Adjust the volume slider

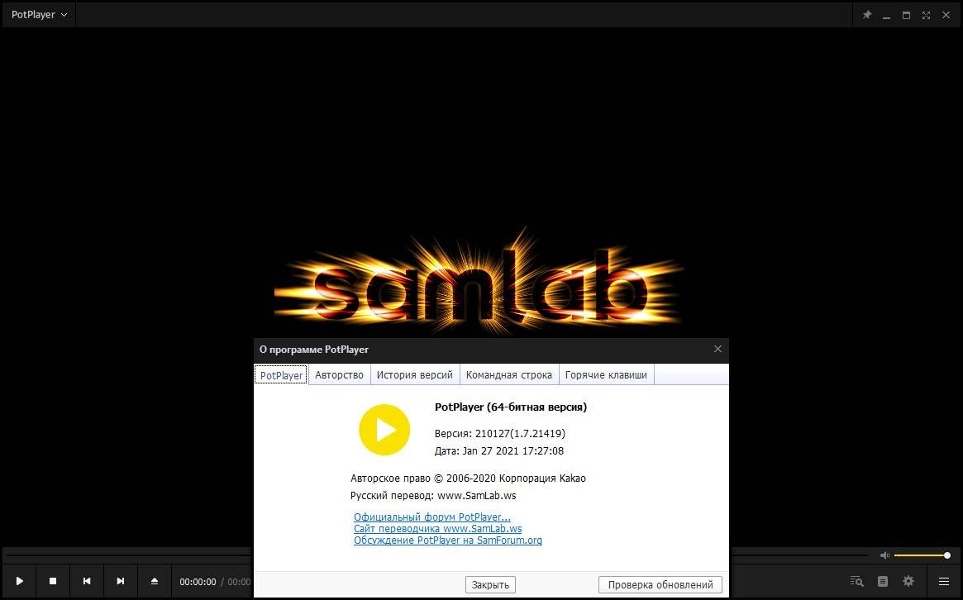coord(922,555)
